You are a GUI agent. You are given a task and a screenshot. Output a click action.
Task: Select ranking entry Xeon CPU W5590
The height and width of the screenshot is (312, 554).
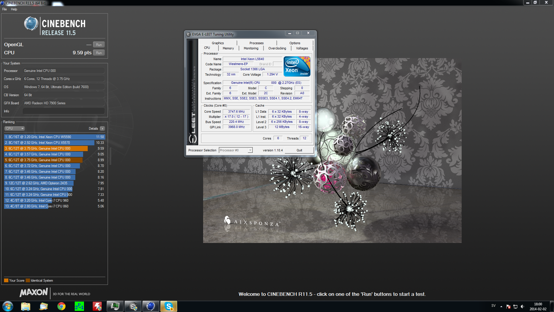point(55,137)
